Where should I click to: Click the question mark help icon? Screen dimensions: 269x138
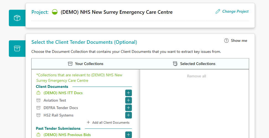coord(226,41)
